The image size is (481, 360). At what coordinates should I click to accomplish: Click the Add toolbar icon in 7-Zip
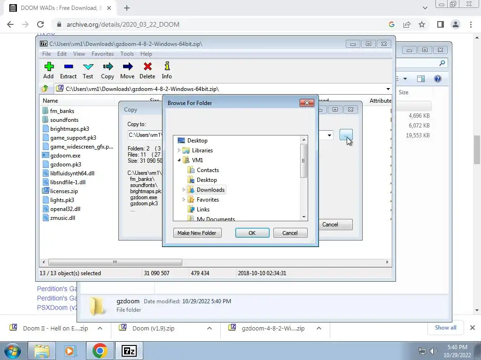(48, 70)
